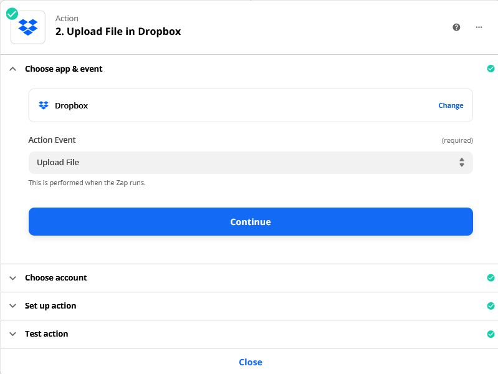The height and width of the screenshot is (374, 498).
Task: Click green check beside Test action
Action: [x=491, y=334]
